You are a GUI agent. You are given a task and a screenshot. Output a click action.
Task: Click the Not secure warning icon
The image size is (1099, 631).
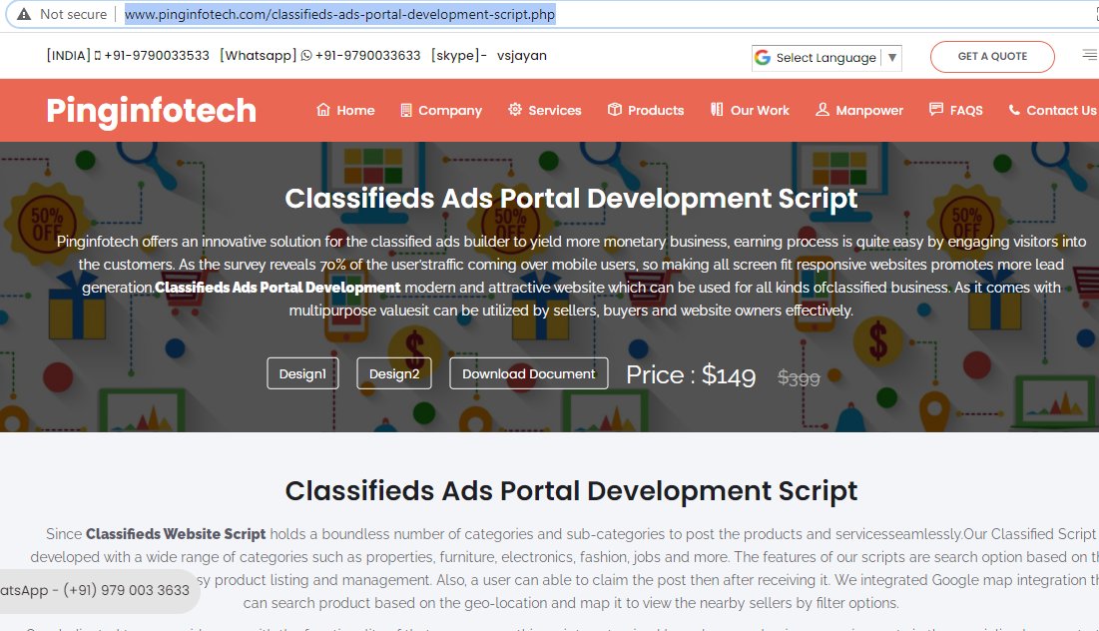(x=24, y=14)
